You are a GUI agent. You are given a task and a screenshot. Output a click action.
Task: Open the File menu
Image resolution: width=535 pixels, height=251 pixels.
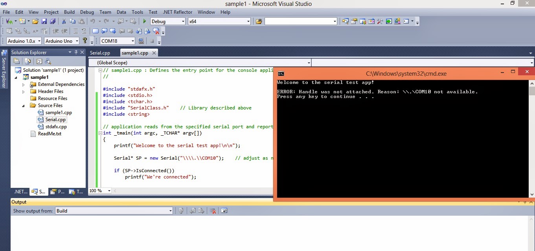coord(6,12)
